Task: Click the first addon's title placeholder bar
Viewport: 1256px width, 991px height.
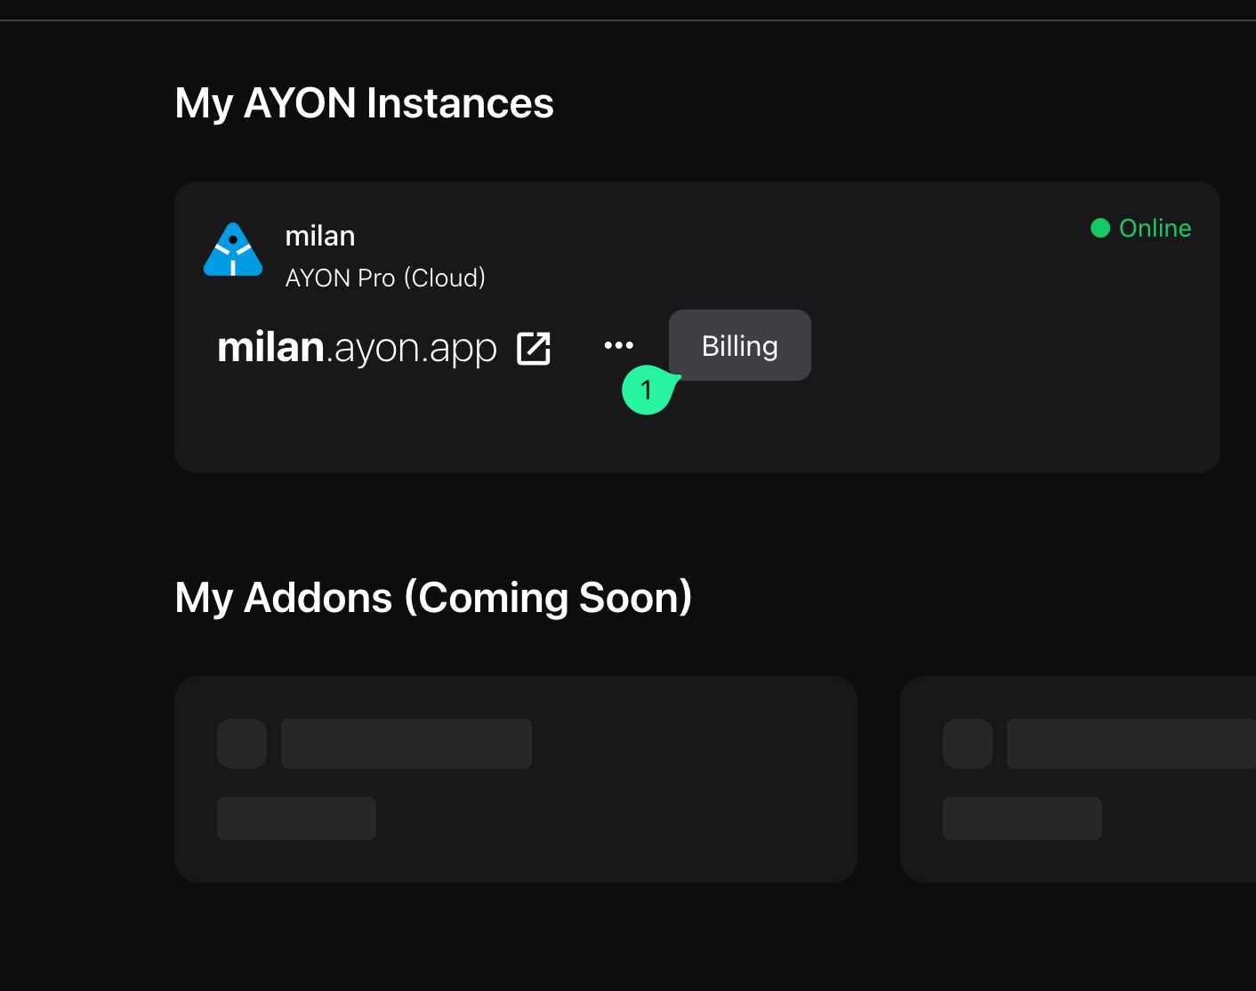Action: tap(407, 744)
